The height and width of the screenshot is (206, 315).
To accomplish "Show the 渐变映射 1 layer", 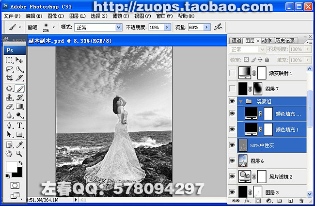I will pyautogui.click(x=232, y=73).
